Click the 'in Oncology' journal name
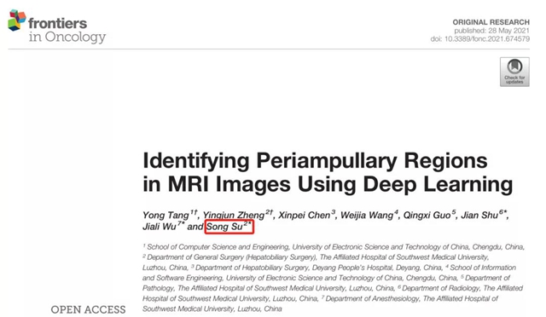Screen dimensions: 546x317 tap(67, 37)
